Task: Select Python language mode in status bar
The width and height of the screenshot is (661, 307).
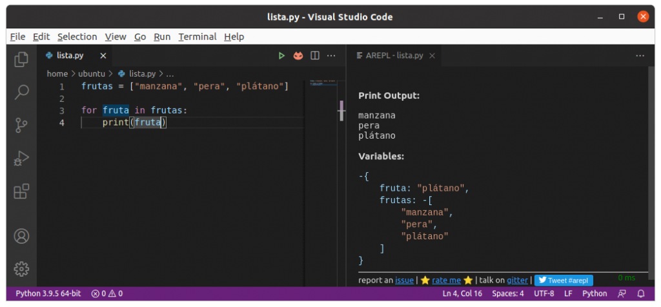Action: (594, 294)
